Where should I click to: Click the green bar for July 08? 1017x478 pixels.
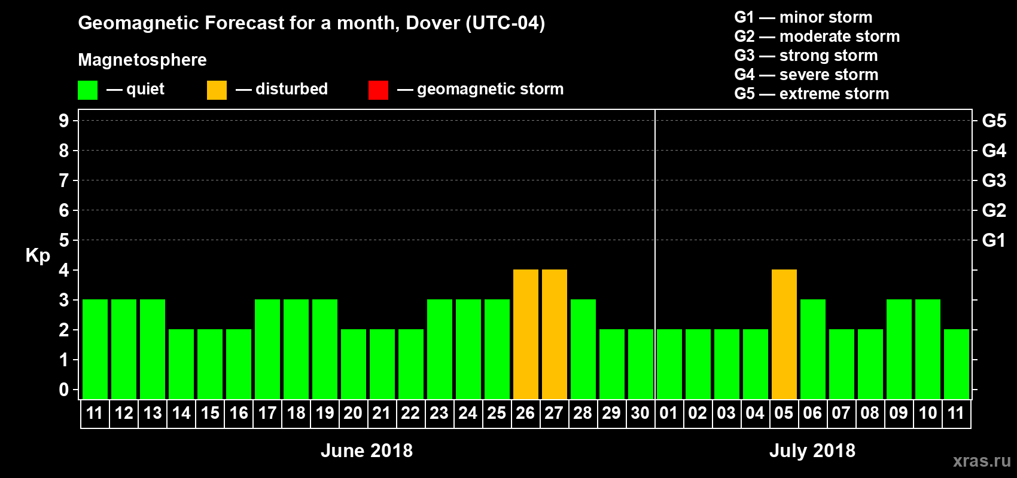click(870, 364)
